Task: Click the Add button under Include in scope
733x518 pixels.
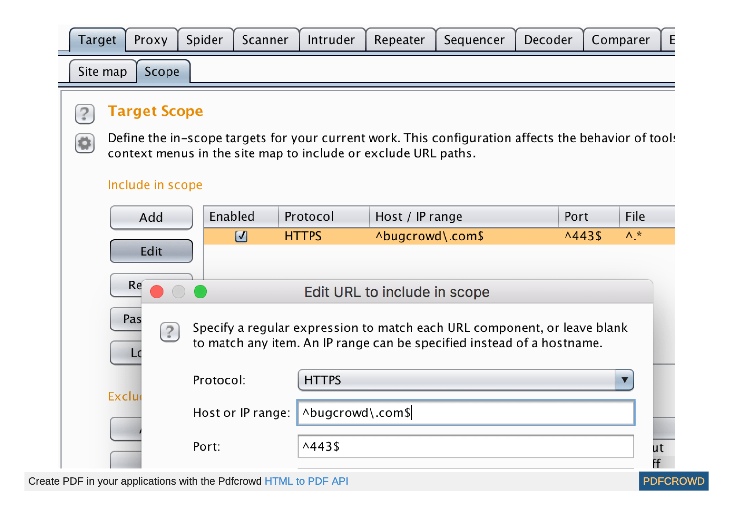Action: point(151,217)
